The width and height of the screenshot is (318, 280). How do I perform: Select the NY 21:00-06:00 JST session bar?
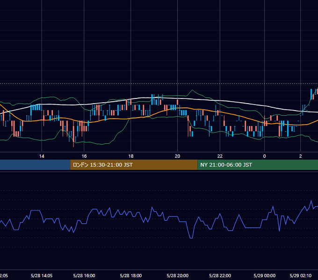click(258, 165)
